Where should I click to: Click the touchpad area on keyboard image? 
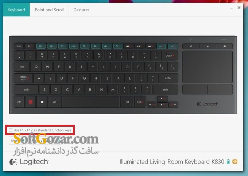[208, 67]
